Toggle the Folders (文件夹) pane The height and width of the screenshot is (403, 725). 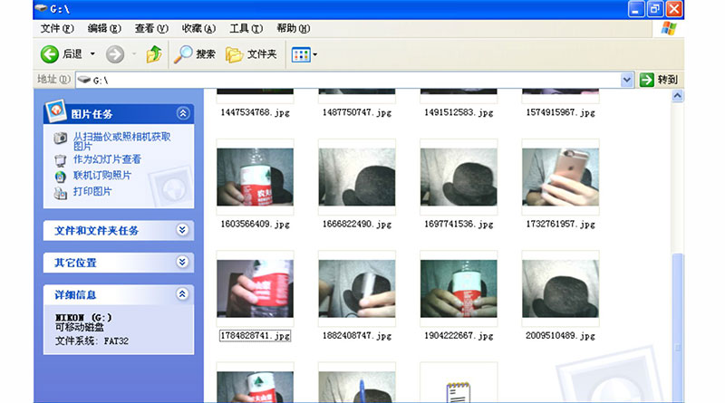click(x=251, y=54)
